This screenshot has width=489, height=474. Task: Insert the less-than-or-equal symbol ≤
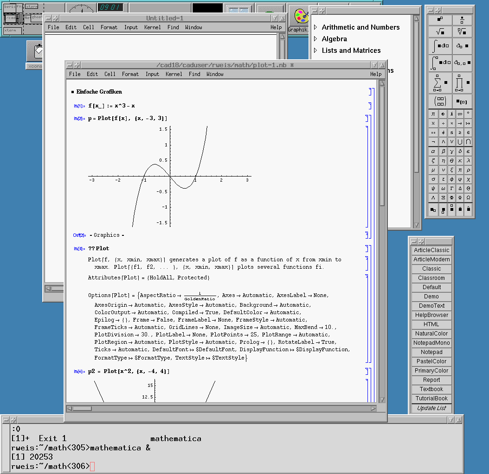pyautogui.click(x=451, y=133)
